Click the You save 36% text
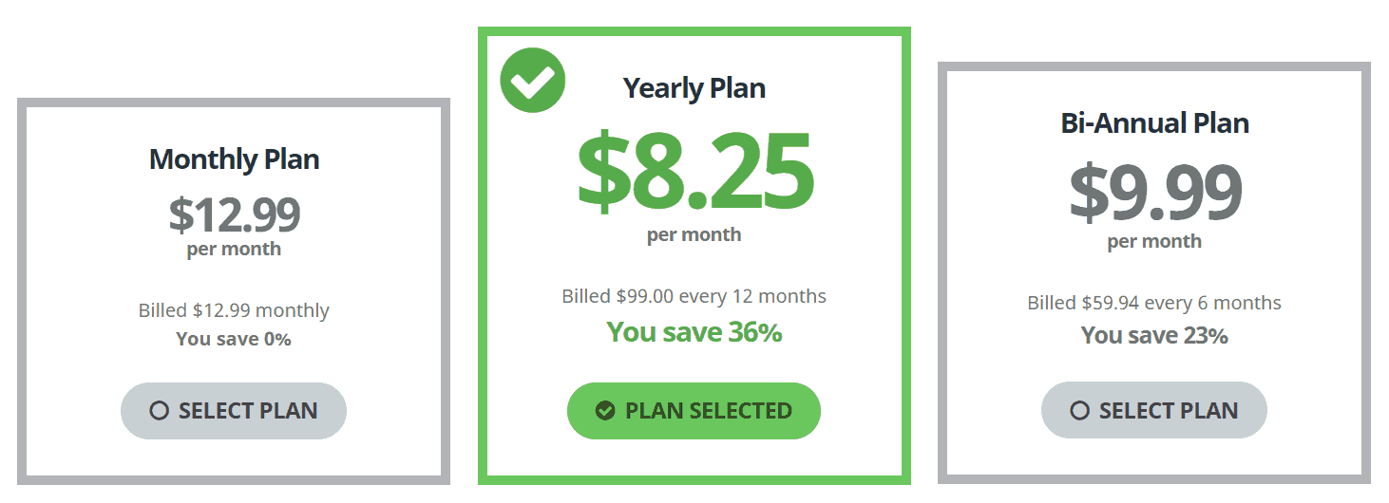This screenshot has width=1389, height=503. pyautogui.click(x=694, y=332)
